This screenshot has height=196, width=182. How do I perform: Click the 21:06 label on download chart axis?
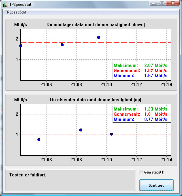pyautogui.click(x=46, y=85)
